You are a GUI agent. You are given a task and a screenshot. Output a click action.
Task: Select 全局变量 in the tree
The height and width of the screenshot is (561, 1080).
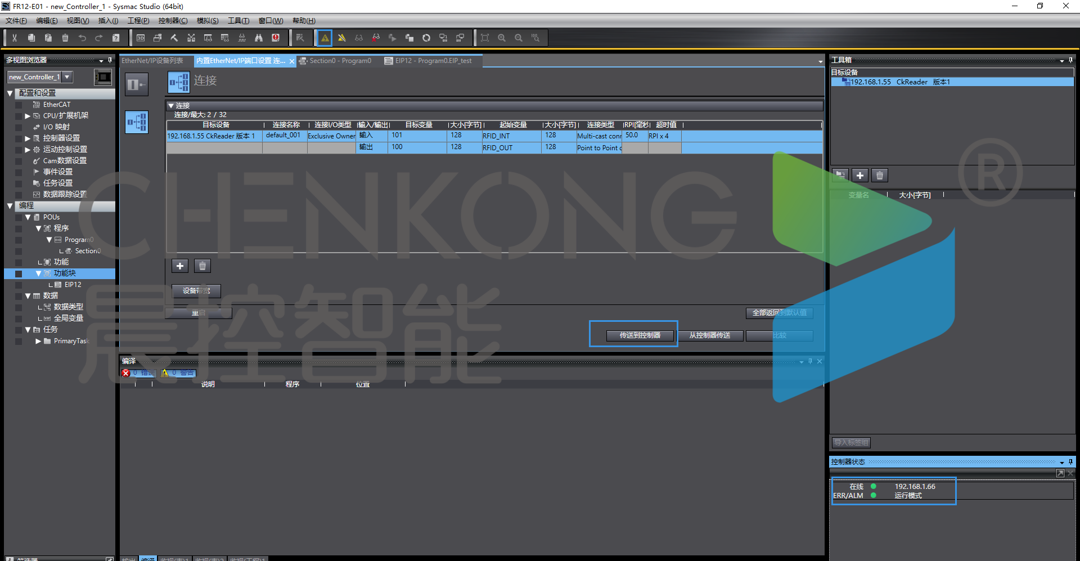(x=69, y=318)
